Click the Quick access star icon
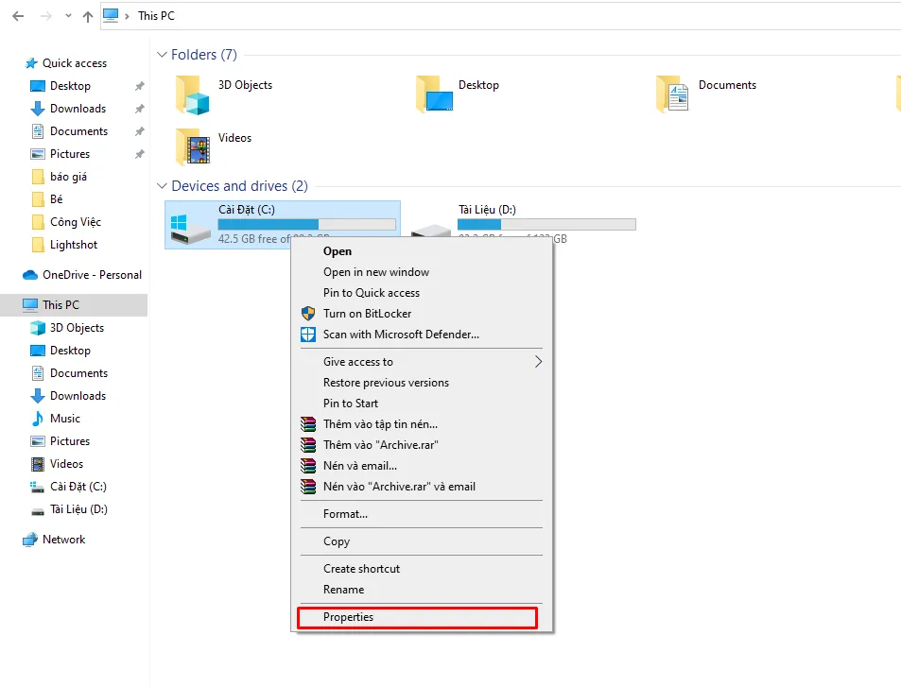Image resolution: width=901 pixels, height=687 pixels. [29, 62]
